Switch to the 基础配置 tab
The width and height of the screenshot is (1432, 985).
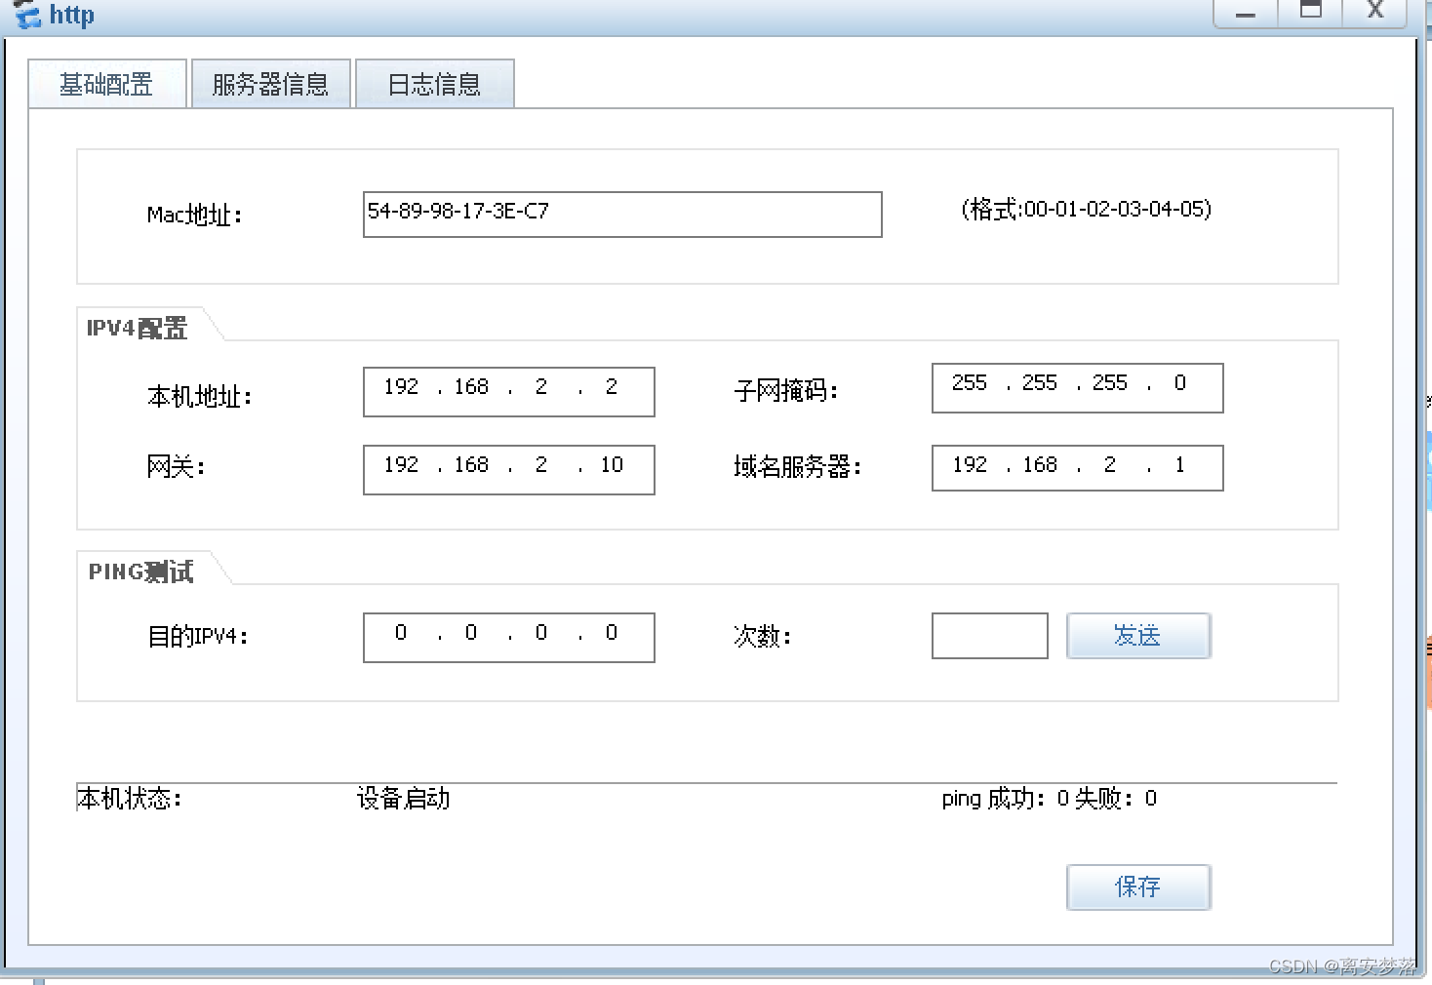[106, 84]
